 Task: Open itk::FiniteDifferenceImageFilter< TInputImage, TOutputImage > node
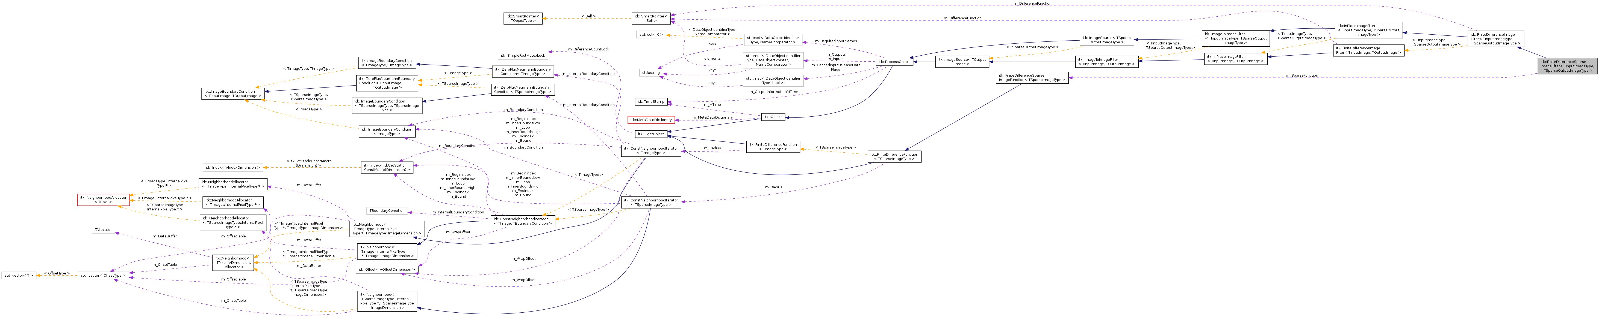(1369, 50)
